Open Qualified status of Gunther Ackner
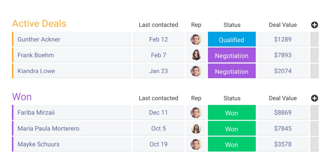Viewport: 331px width, 165px height. click(x=232, y=40)
